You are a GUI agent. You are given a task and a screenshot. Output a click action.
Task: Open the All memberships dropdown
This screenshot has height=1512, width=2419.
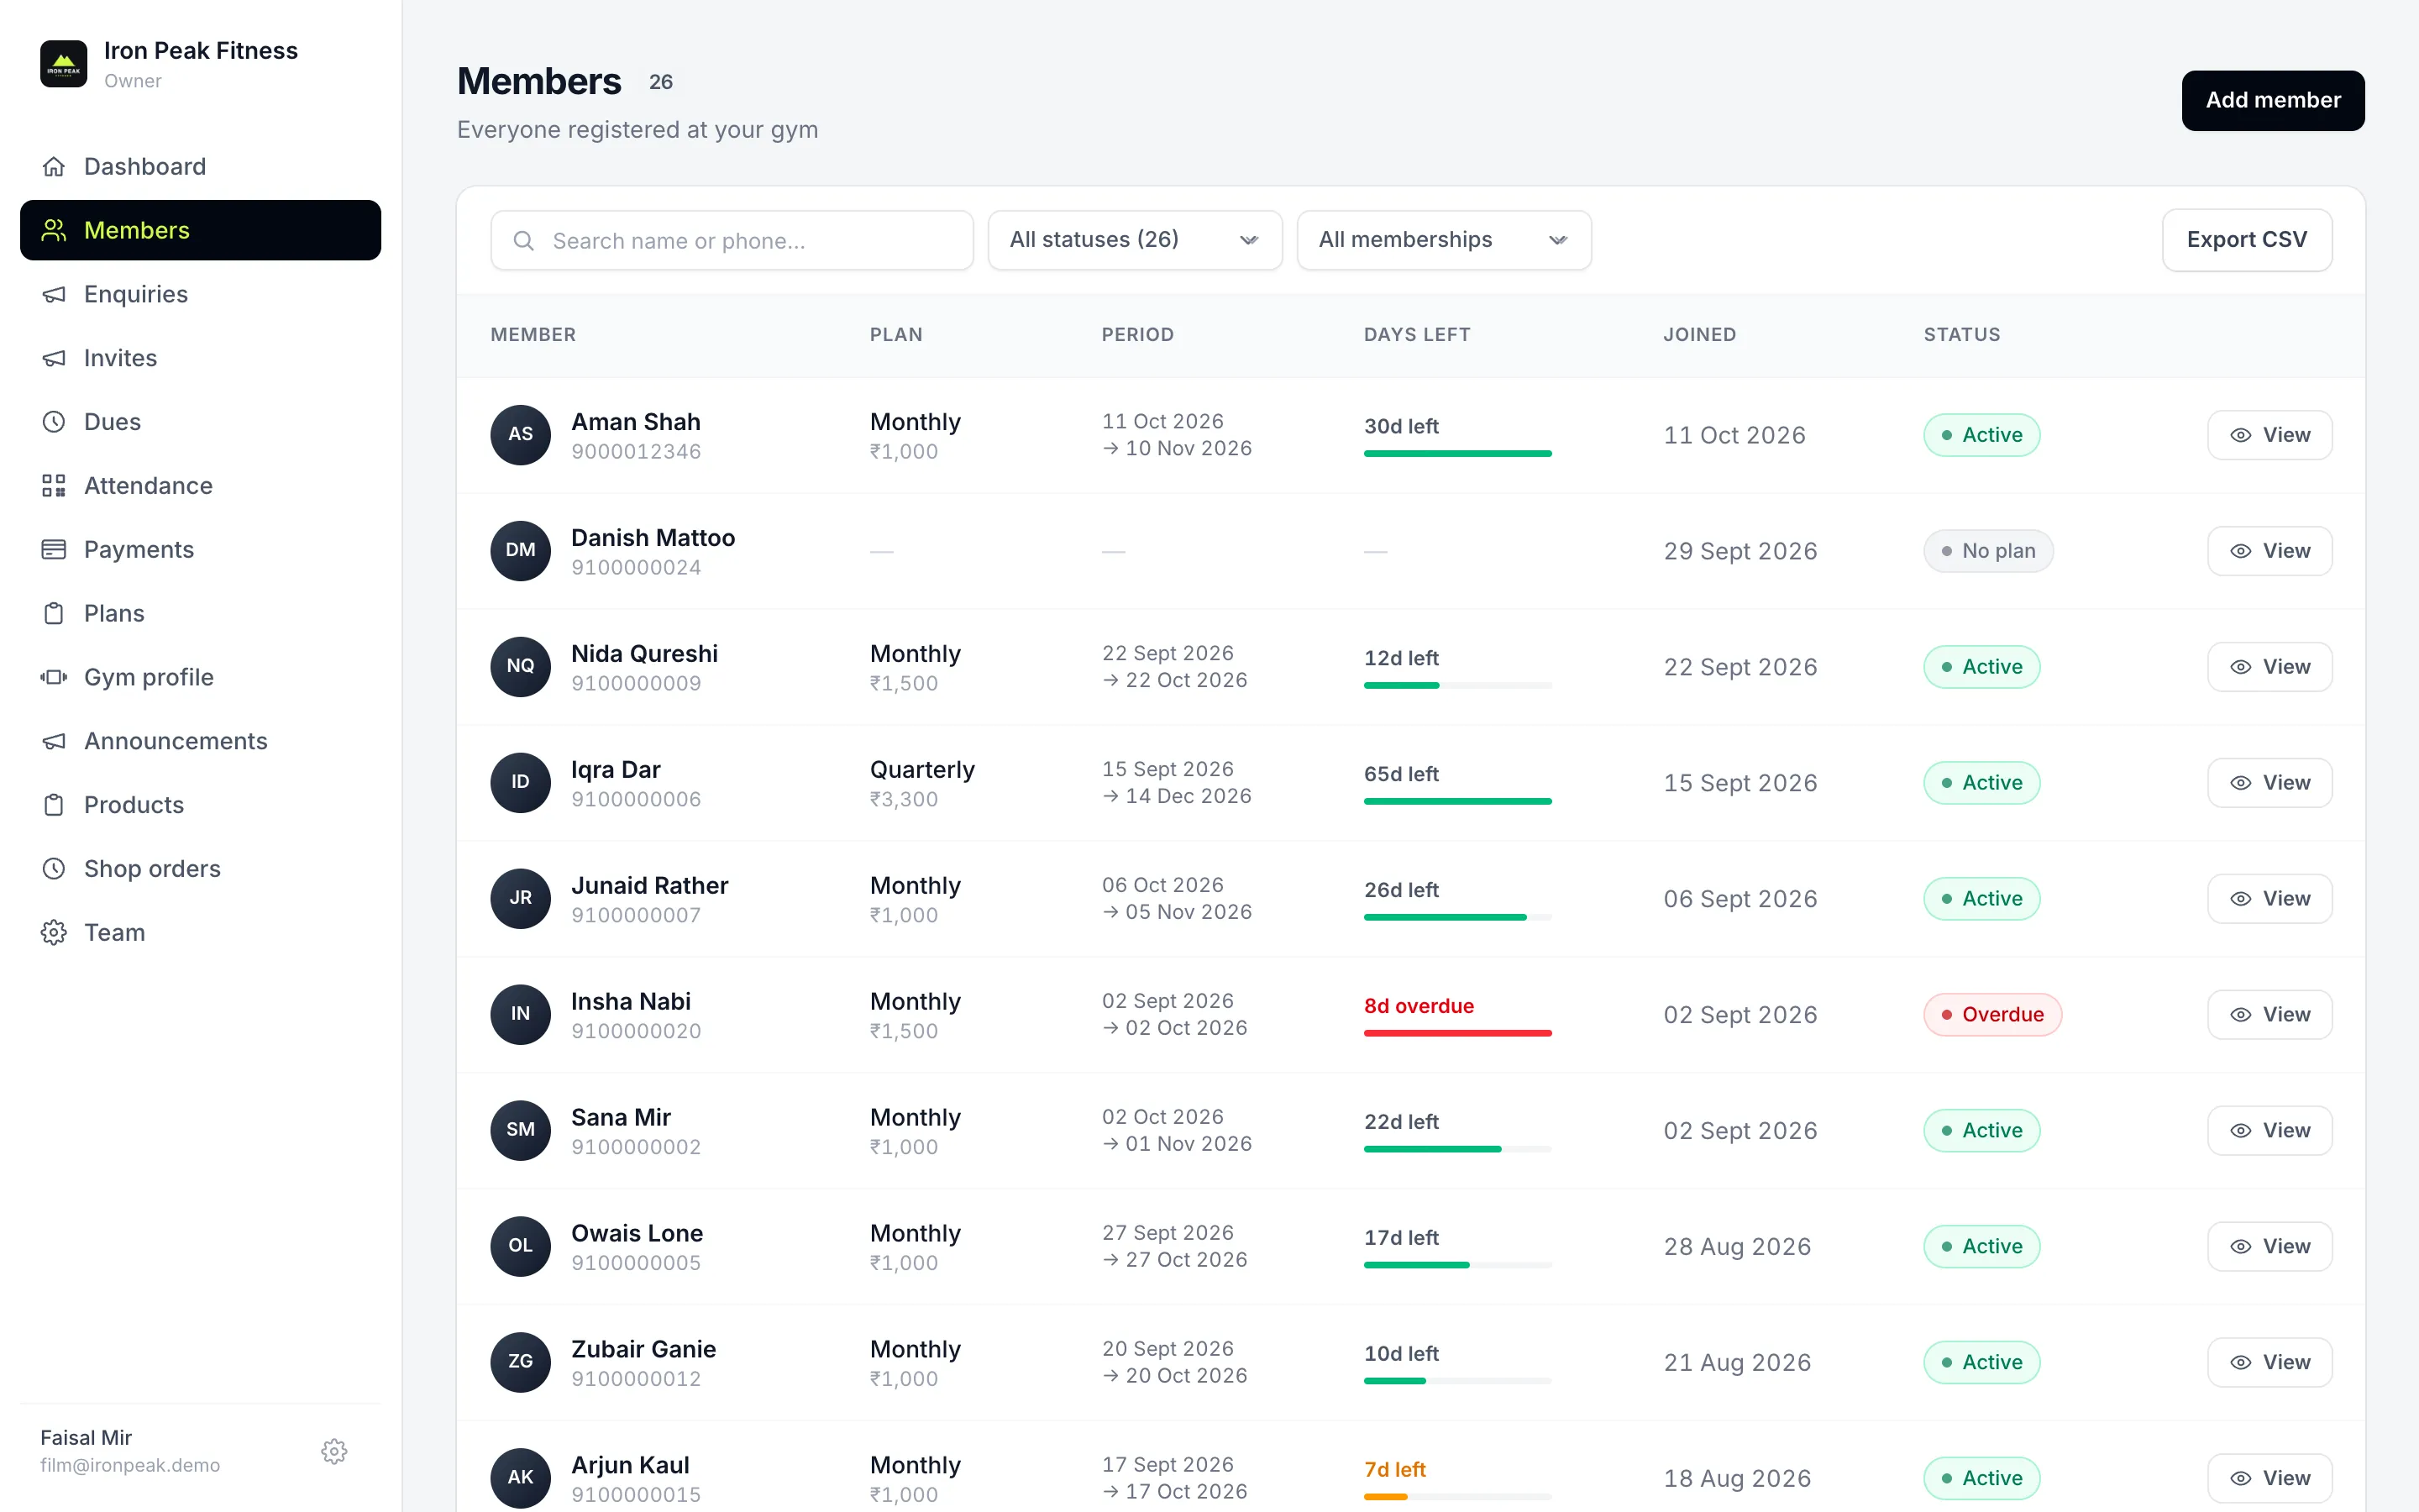(x=1445, y=240)
